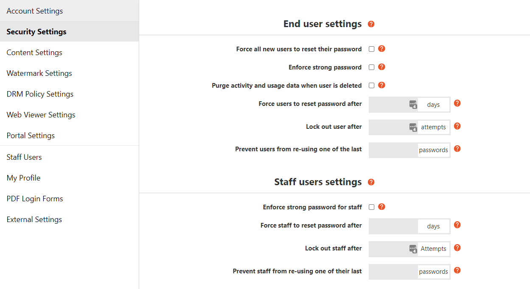Viewport: 530px width, 289px height.
Task: Click password manager icon in Force users reset field
Action: [413, 105]
